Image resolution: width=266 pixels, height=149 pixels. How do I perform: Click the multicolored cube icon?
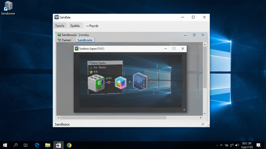(x=121, y=83)
